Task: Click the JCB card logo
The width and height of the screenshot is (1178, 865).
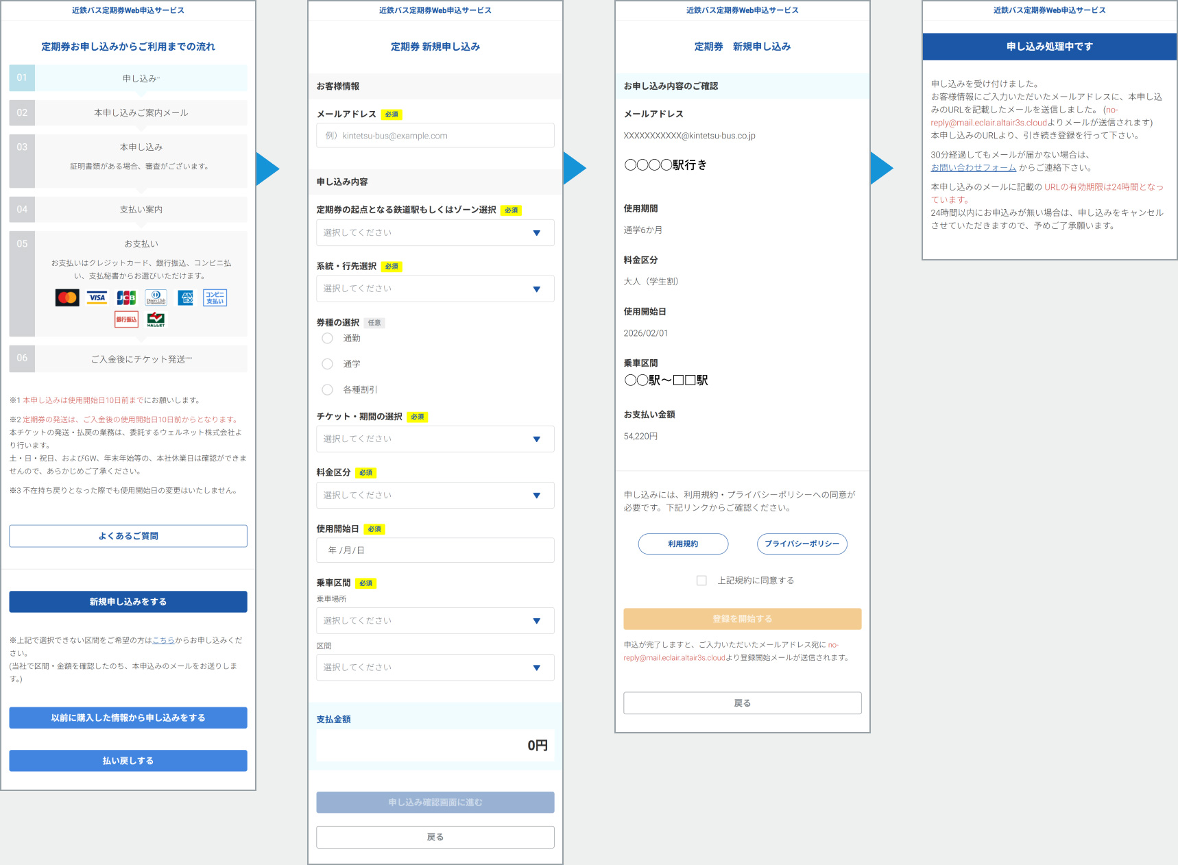Action: click(126, 297)
